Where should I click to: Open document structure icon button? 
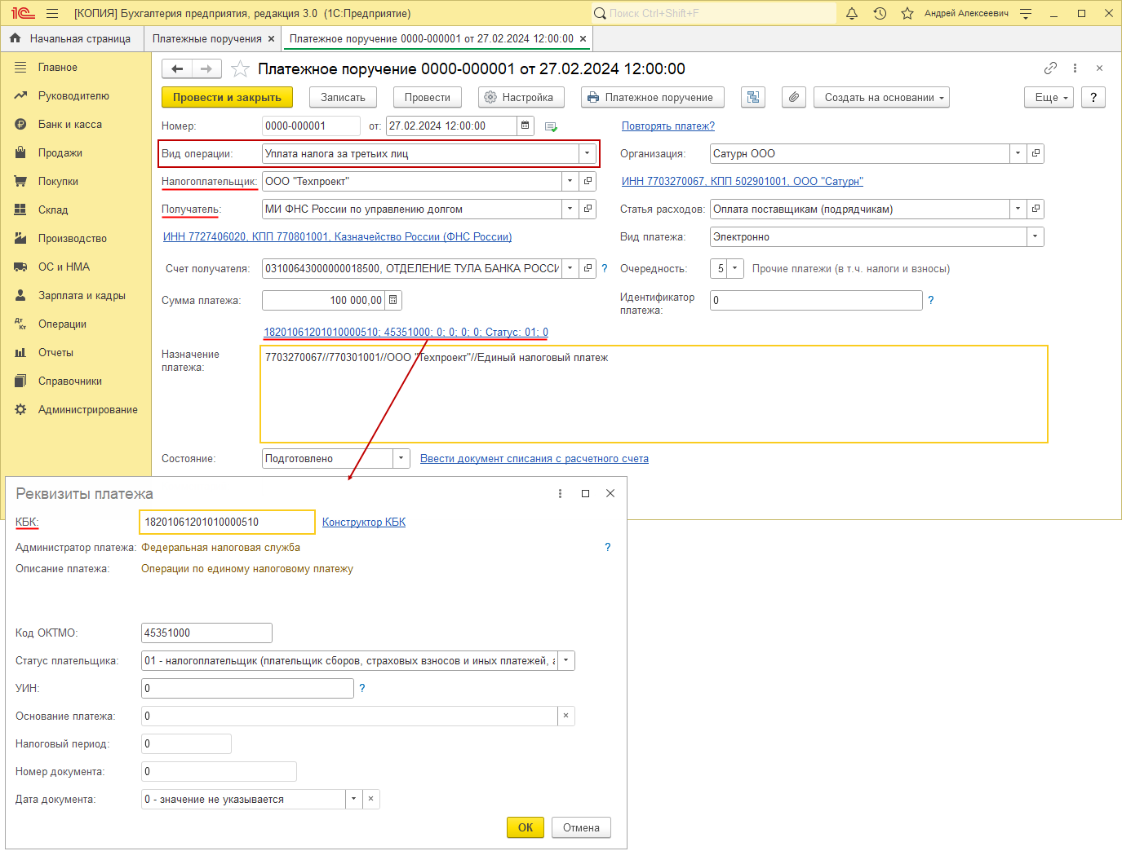(x=753, y=97)
